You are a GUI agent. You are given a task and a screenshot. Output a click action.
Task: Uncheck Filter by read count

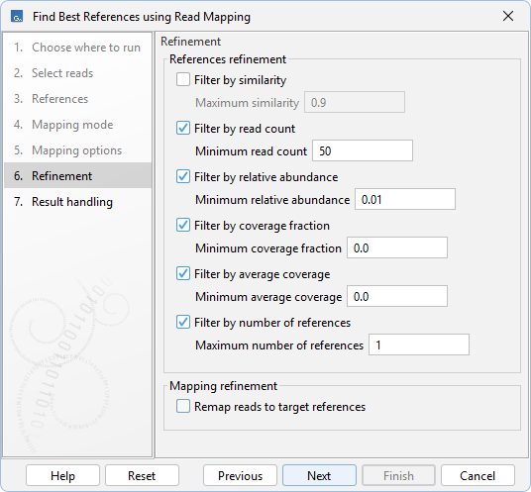click(183, 129)
